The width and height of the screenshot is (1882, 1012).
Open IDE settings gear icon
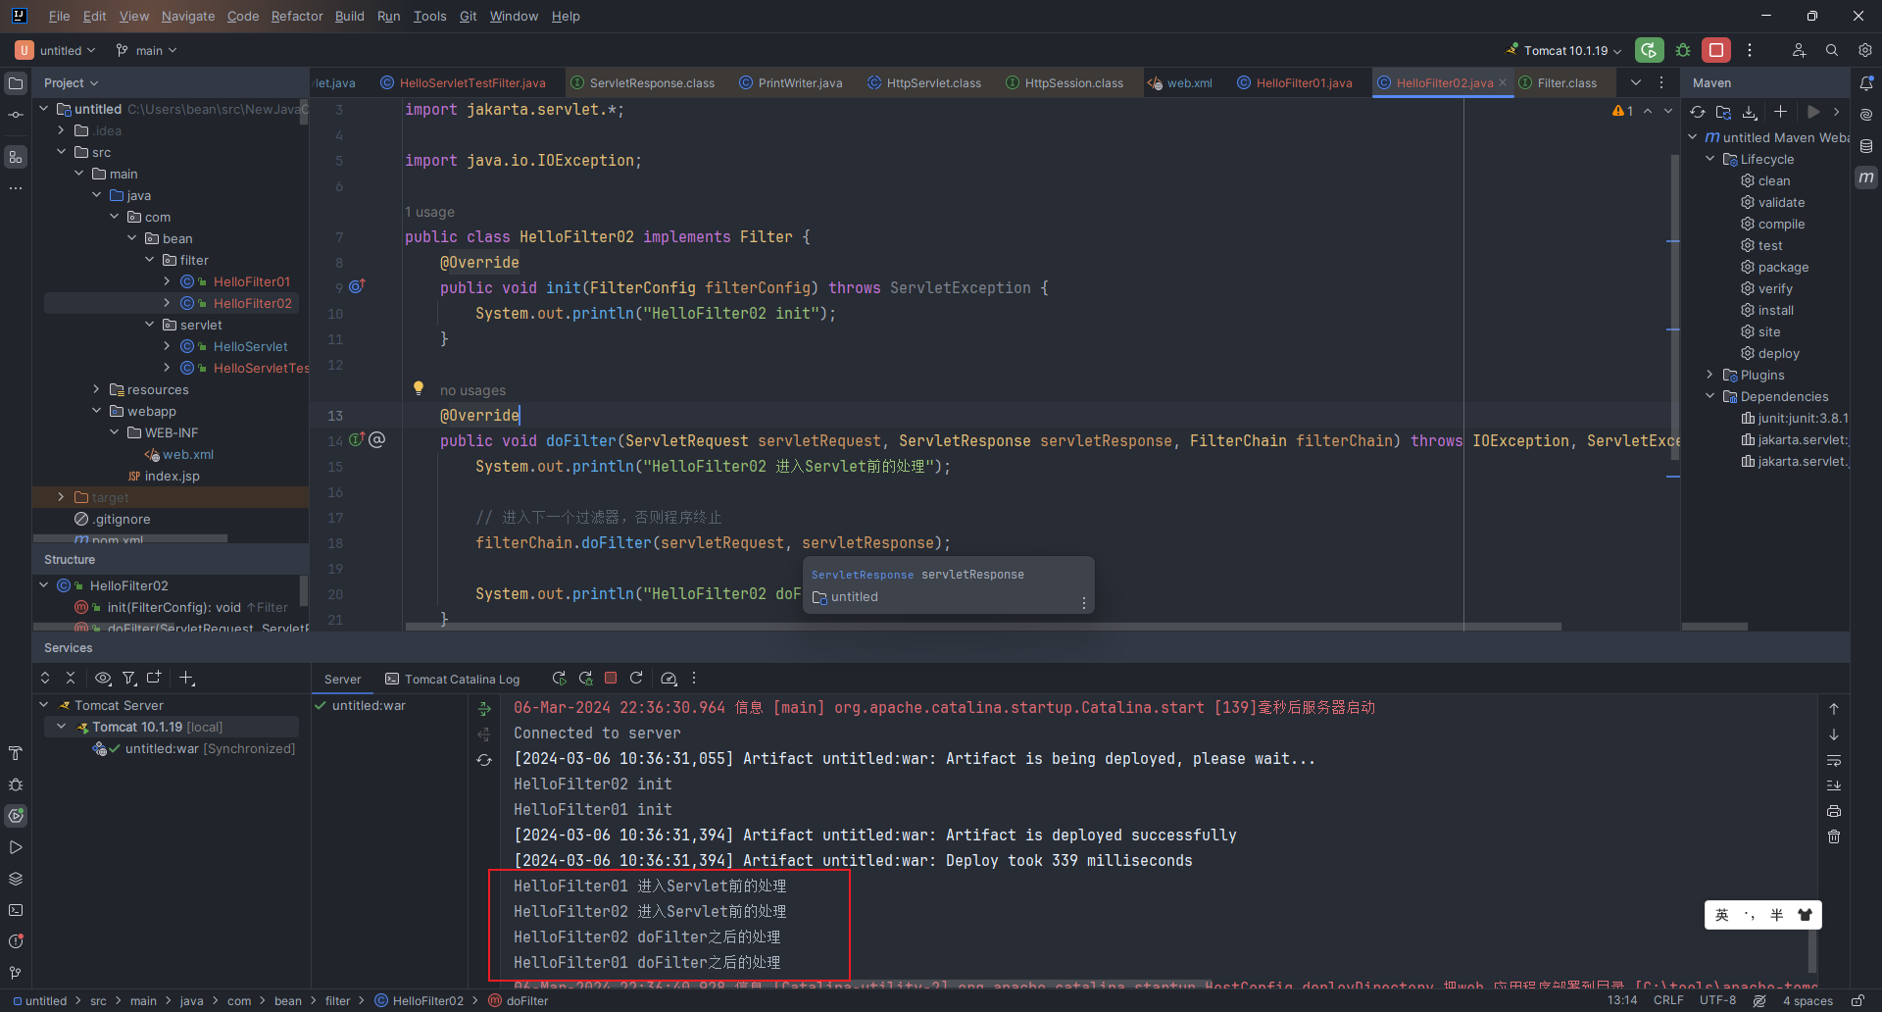1865,50
